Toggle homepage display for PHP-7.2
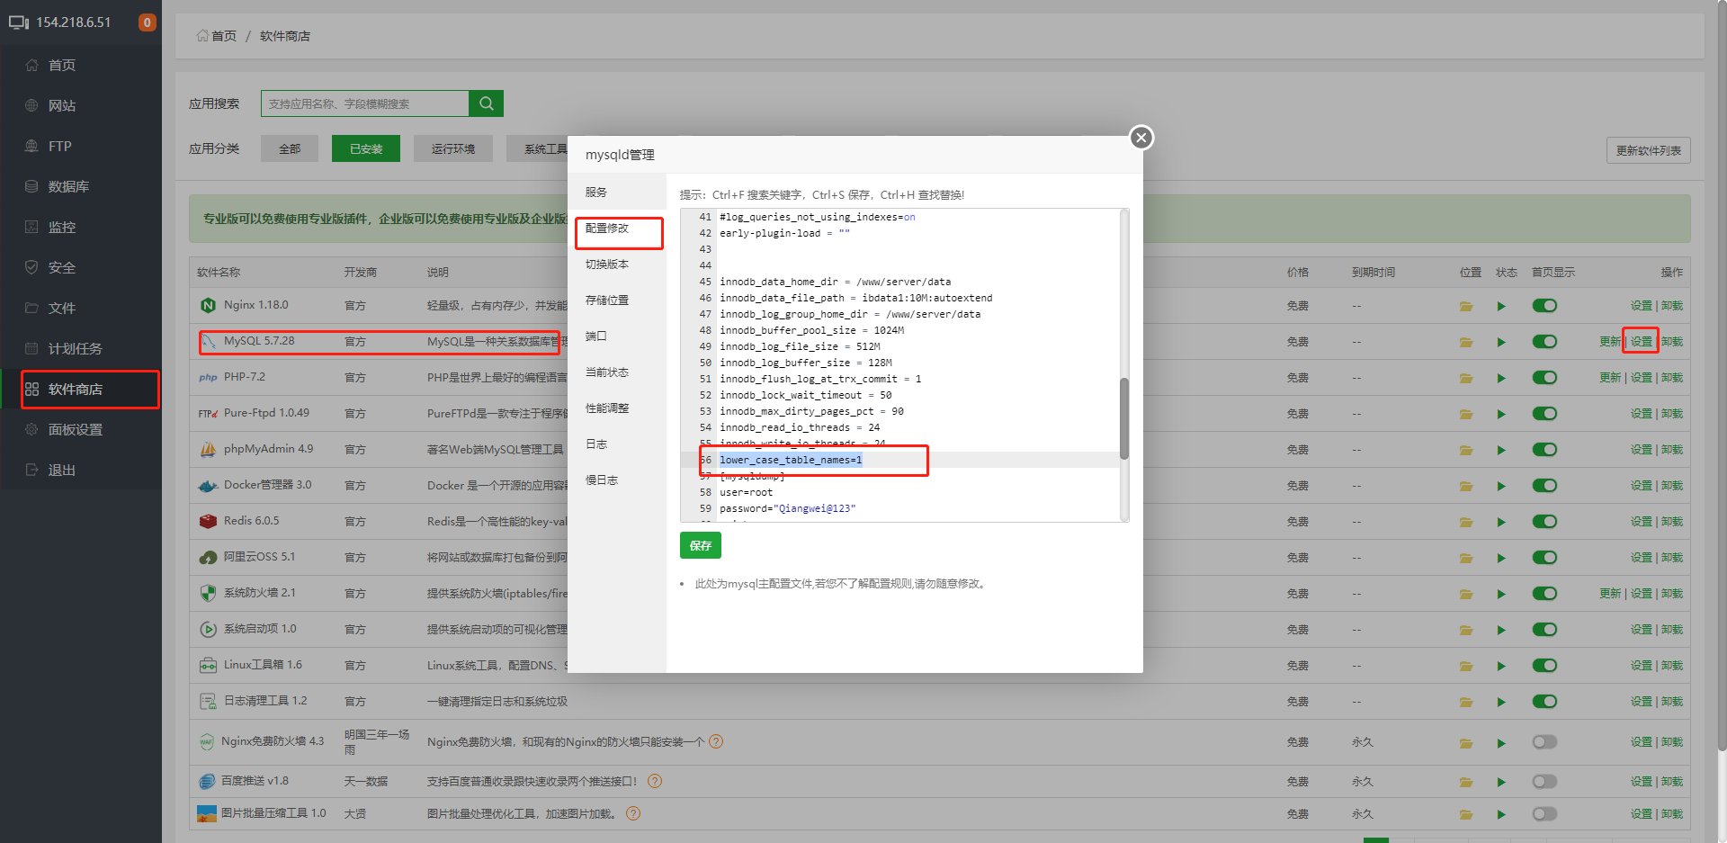This screenshot has height=843, width=1727. (1544, 378)
